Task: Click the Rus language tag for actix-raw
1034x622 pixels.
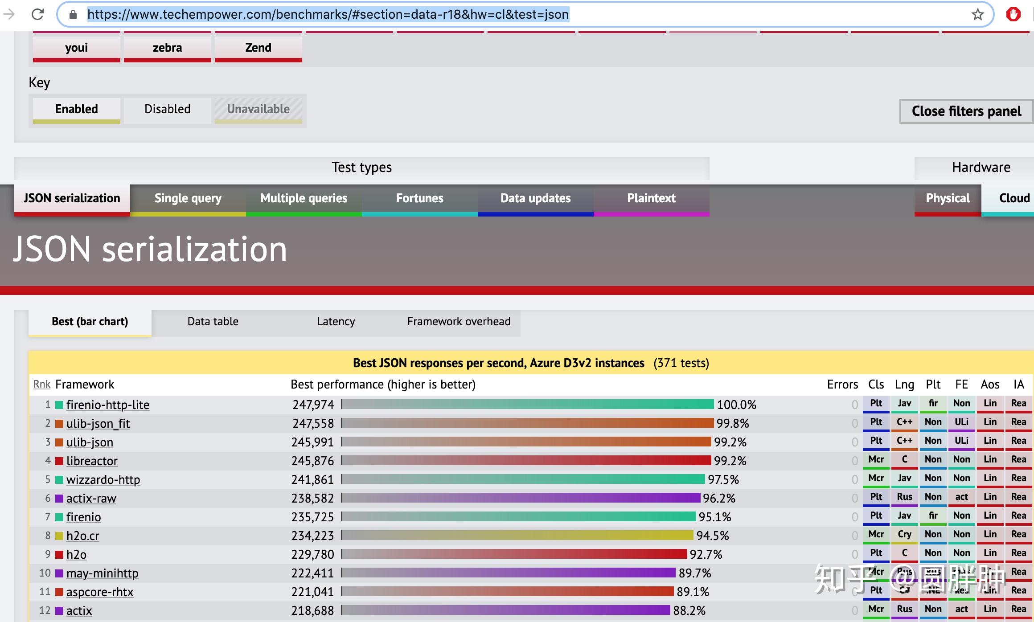Action: (x=905, y=498)
